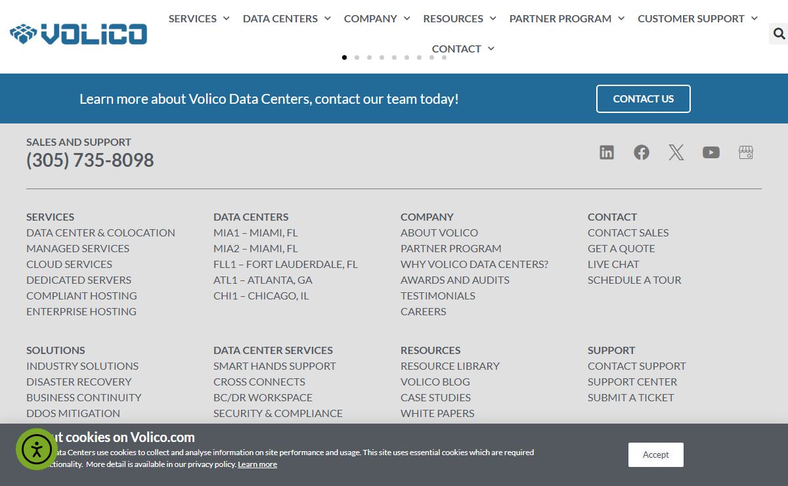Open Resource Library link
Screen dimensions: 788x486
(x=450, y=366)
